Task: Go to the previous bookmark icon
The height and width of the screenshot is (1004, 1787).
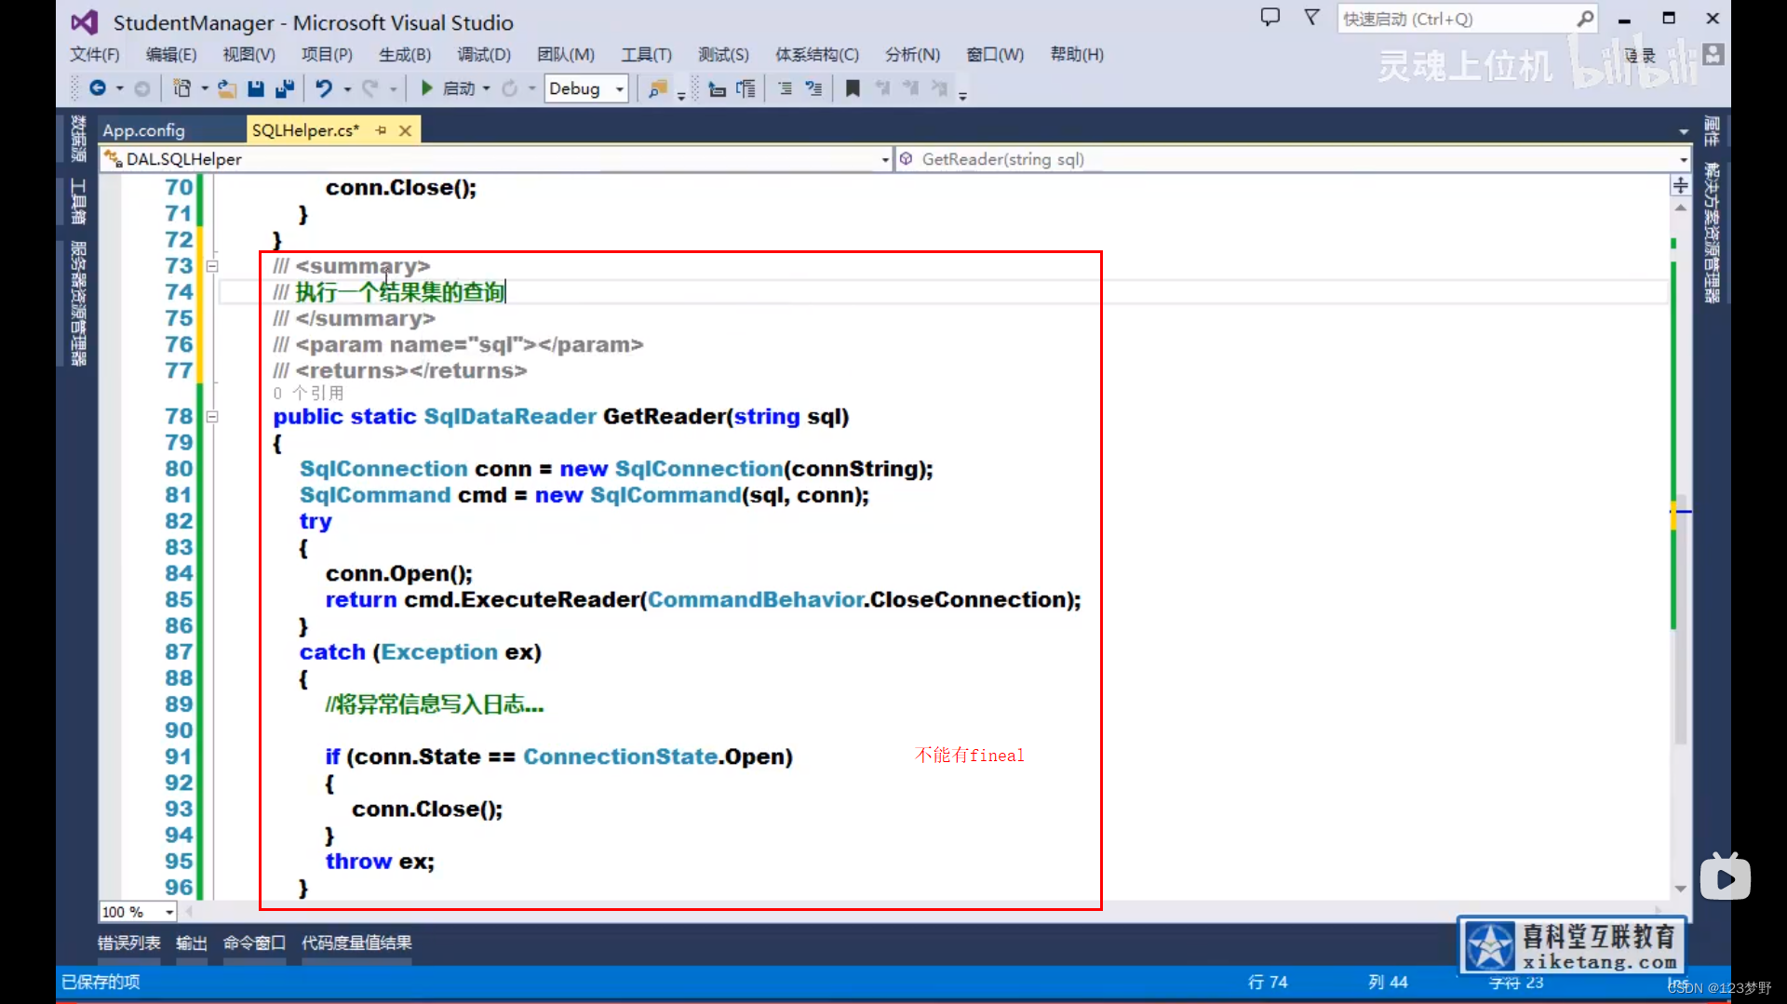Action: tap(882, 88)
